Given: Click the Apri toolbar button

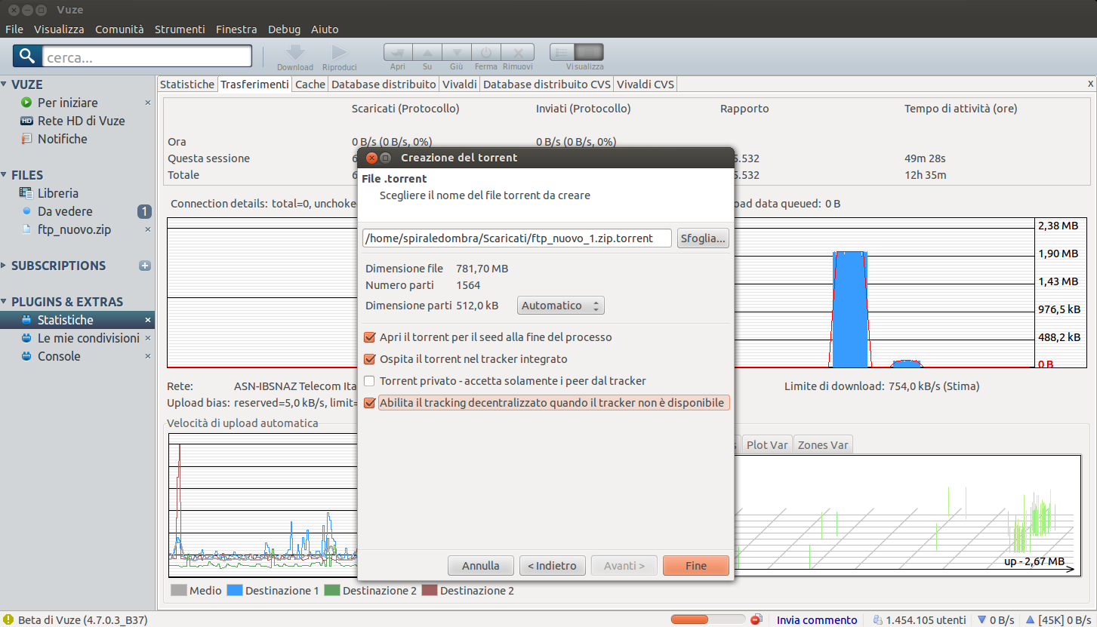Looking at the screenshot, I should pos(398,53).
